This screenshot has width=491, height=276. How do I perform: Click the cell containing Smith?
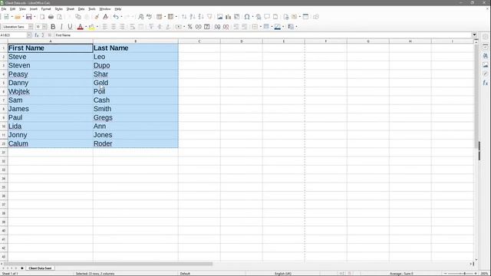(136, 109)
